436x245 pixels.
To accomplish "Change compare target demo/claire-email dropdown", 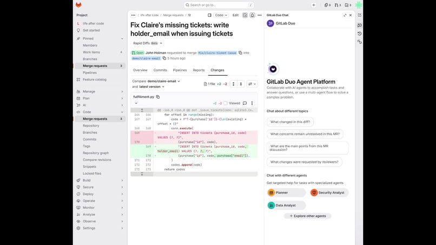I will pyautogui.click(x=164, y=81).
